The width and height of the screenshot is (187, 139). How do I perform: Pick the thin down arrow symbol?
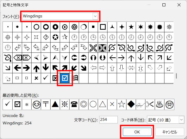(141, 58)
